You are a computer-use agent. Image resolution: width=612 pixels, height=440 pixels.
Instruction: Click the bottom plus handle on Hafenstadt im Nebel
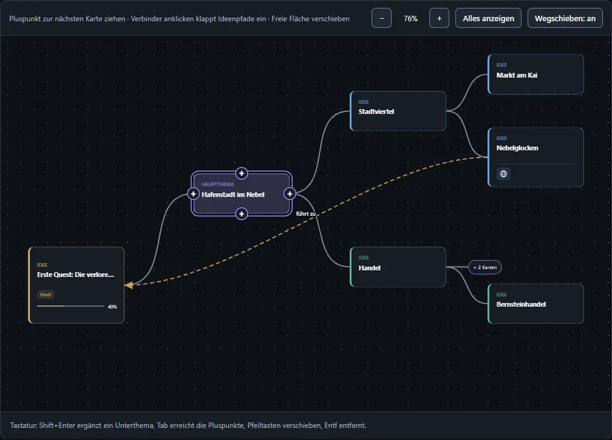(242, 214)
